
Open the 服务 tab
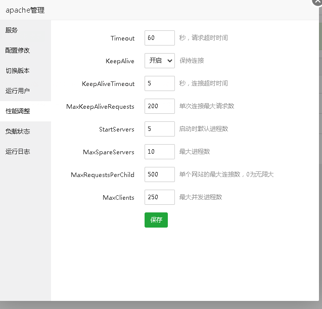25,30
